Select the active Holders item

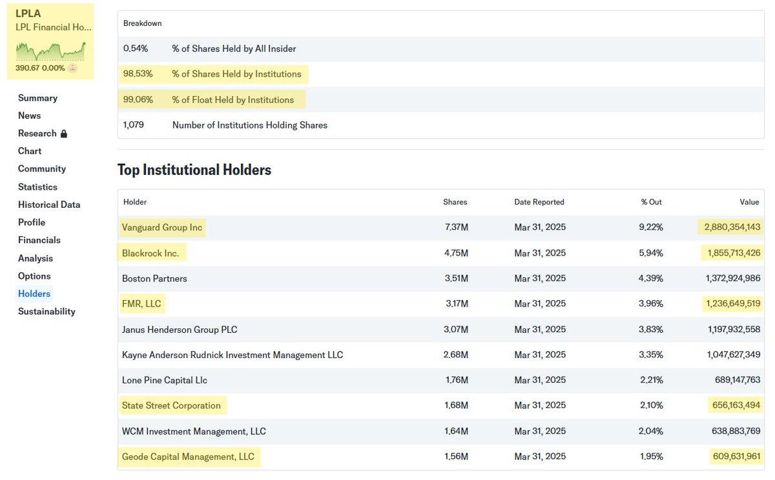click(34, 294)
